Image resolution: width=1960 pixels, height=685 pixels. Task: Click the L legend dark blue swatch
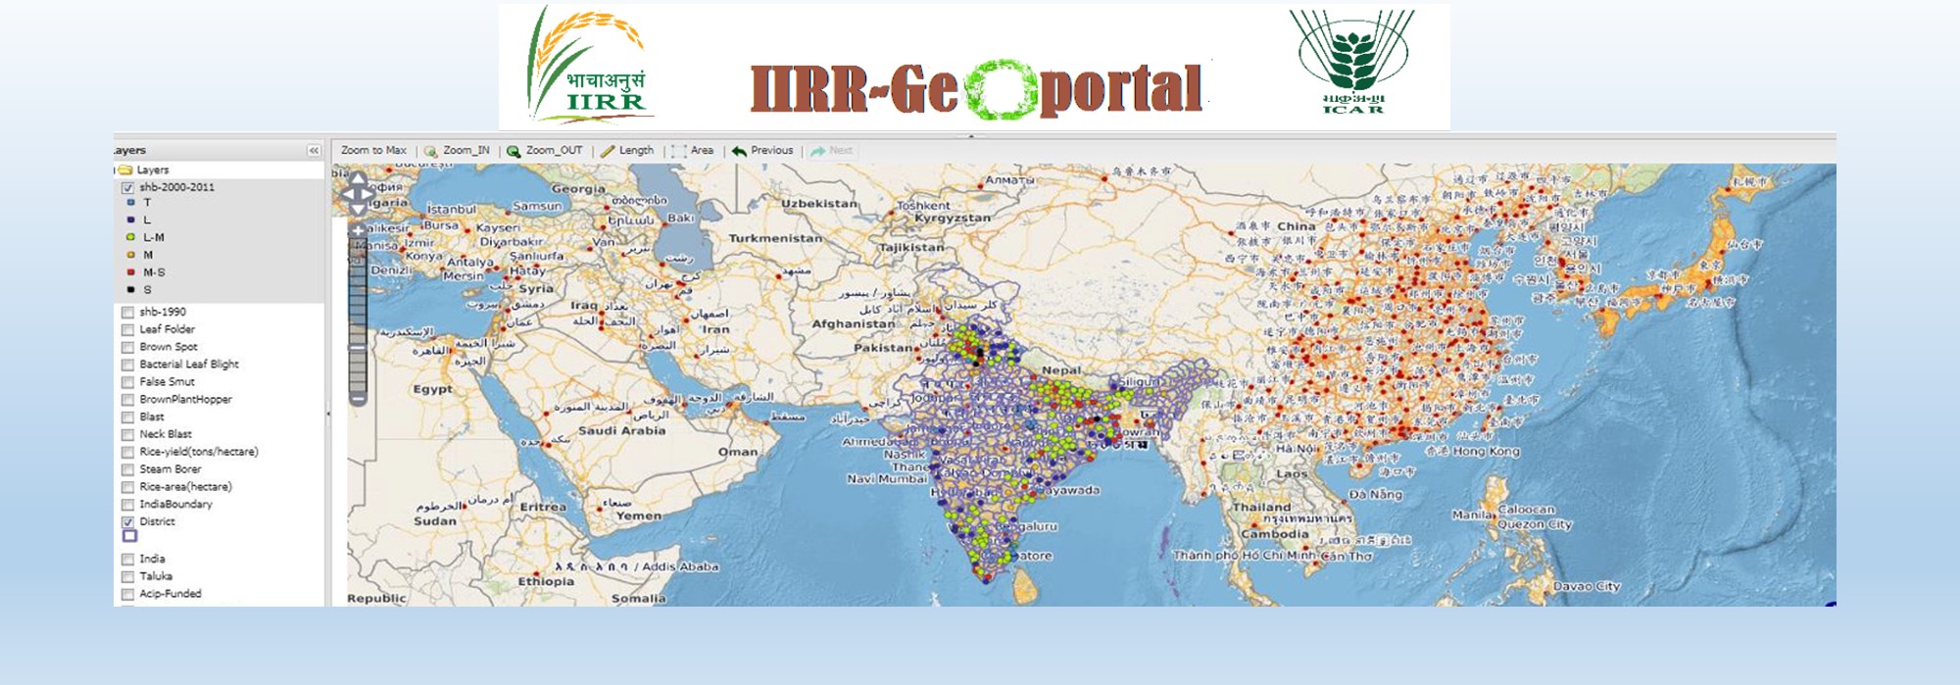pos(130,220)
